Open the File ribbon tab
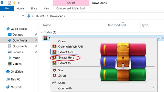 (x=7, y=8)
